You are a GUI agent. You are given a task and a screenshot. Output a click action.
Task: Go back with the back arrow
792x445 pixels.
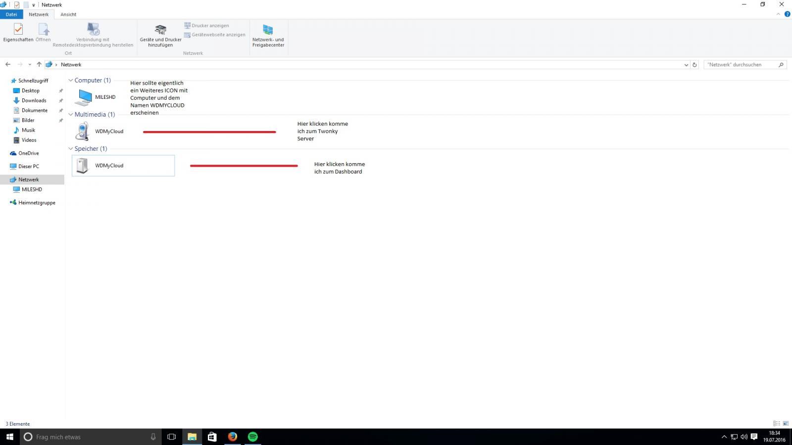pyautogui.click(x=8, y=64)
